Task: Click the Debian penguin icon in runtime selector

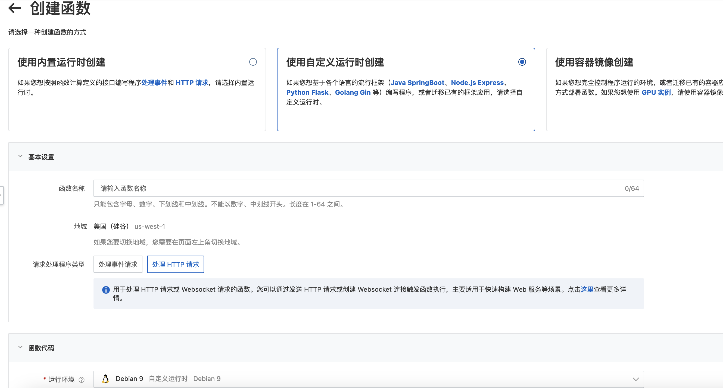Action: coord(105,379)
